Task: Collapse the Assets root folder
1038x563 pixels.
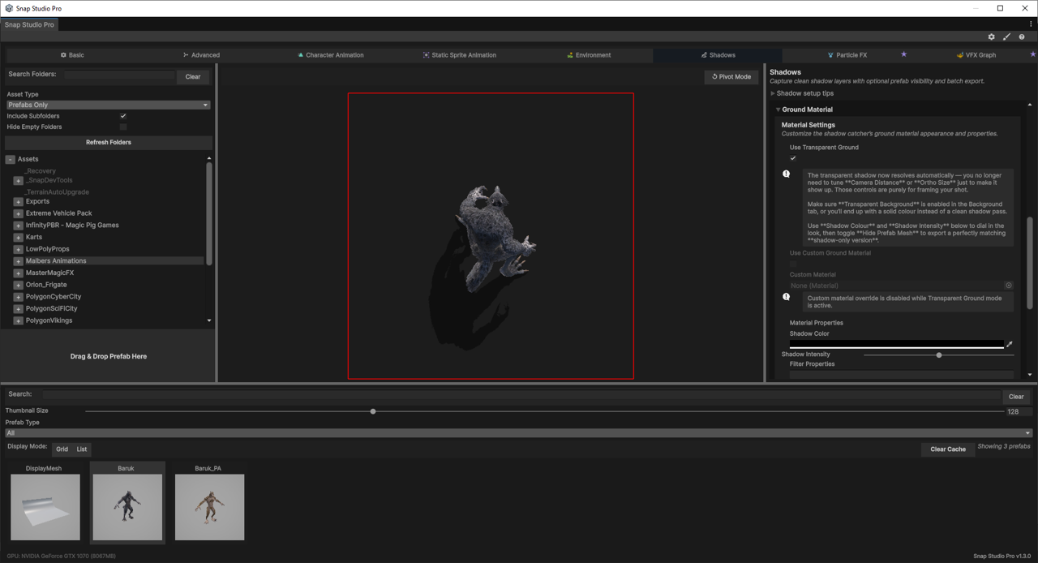Action: [x=11, y=159]
